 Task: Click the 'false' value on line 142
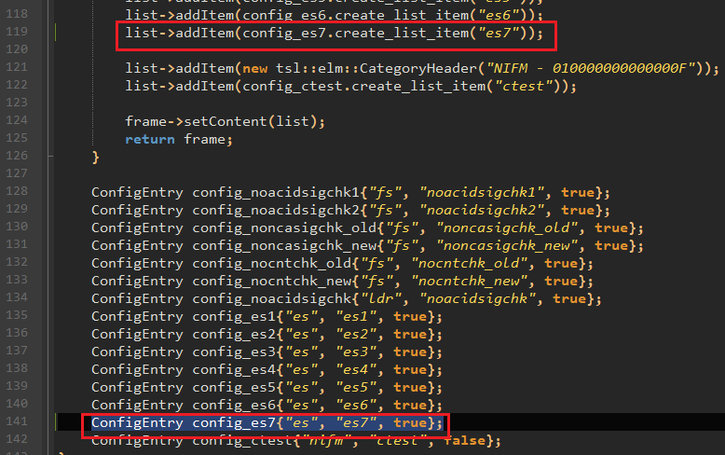click(x=465, y=440)
